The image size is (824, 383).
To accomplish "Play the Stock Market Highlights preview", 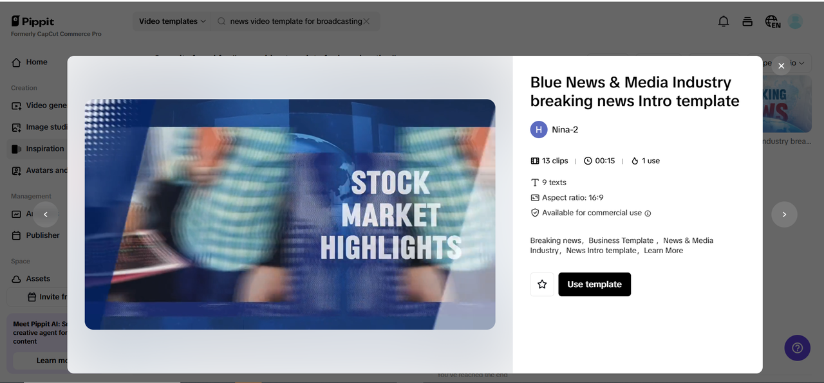I will (290, 214).
